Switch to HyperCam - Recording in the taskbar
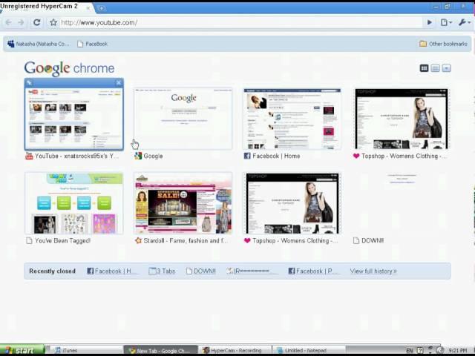The width and height of the screenshot is (475, 356). coord(235,351)
